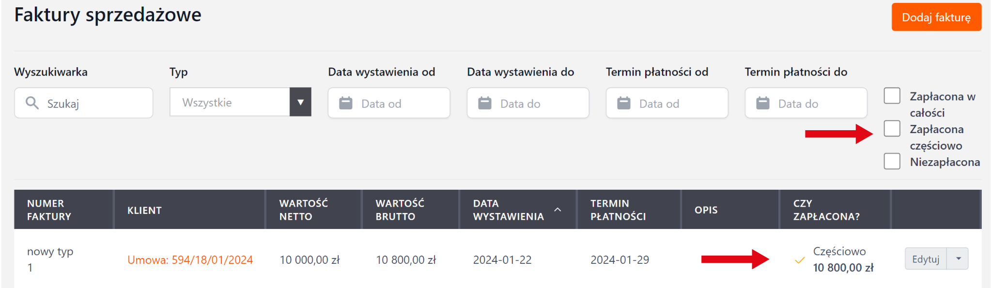Viewport: 992px width, 288px height.
Task: Click sort arrow on Data wystawienia column
Action: point(558,210)
